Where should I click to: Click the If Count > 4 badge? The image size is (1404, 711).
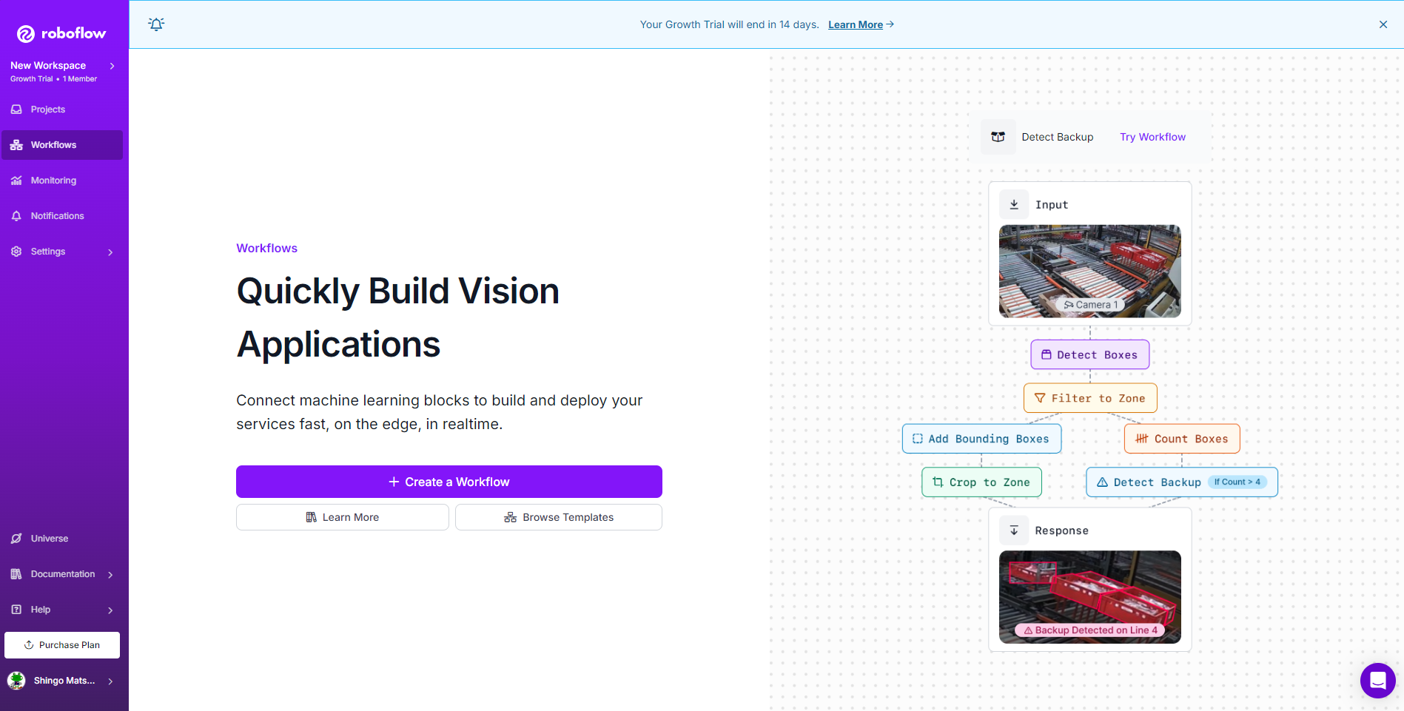[1237, 482]
